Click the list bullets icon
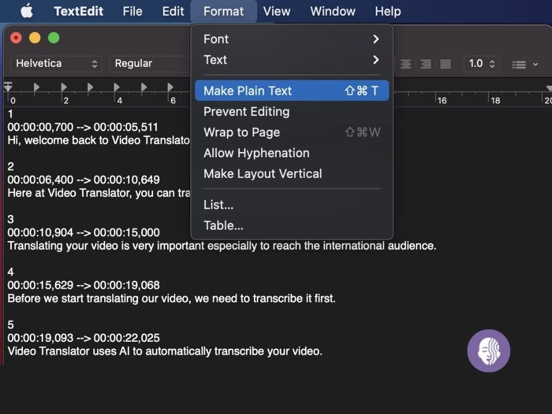Screen dimensions: 552x414 pyautogui.click(x=519, y=65)
